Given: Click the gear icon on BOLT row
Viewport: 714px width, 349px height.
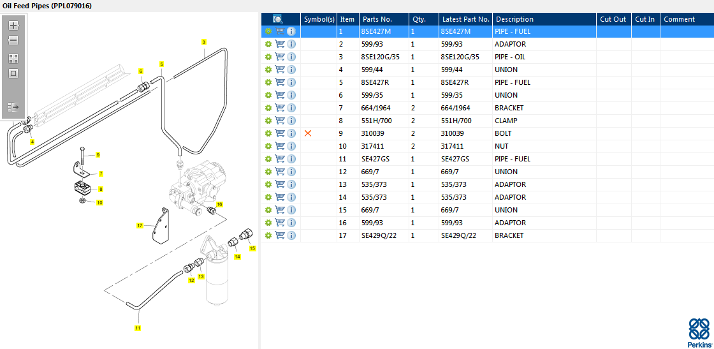Looking at the screenshot, I should pos(268,133).
